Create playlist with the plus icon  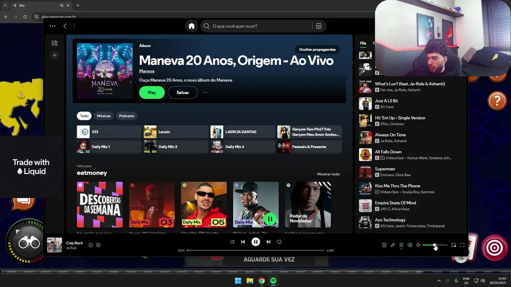click(54, 55)
